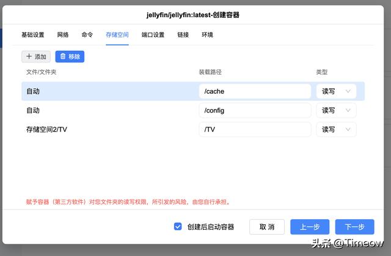Click the /cache mount path field
Screen dimensions: 391x256
click(255, 91)
